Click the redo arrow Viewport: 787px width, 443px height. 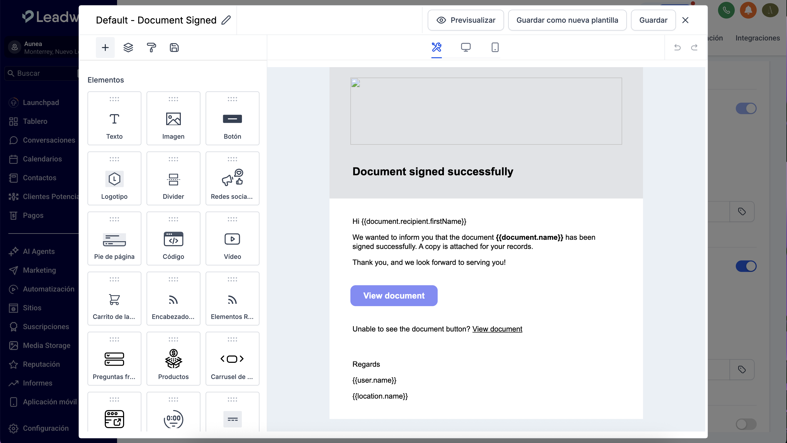(694, 47)
